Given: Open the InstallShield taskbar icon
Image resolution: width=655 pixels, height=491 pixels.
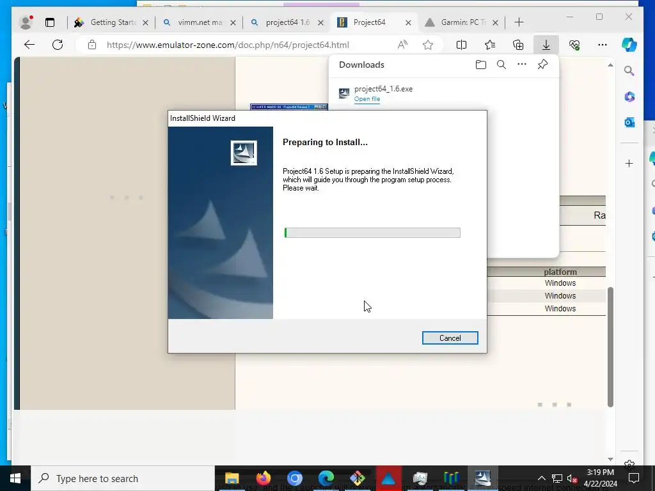Looking at the screenshot, I should click(x=482, y=478).
